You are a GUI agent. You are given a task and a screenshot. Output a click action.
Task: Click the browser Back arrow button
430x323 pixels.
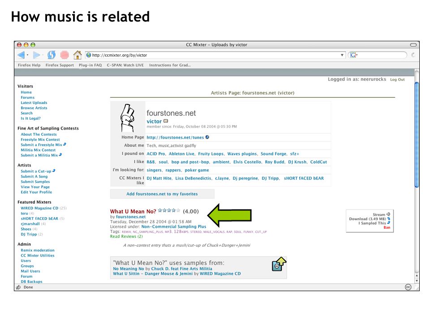[21, 55]
